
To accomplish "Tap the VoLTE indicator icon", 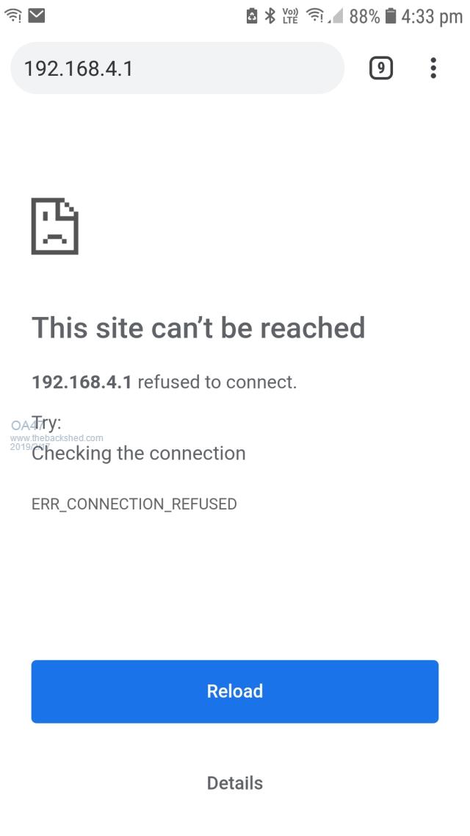I will click(x=290, y=16).
